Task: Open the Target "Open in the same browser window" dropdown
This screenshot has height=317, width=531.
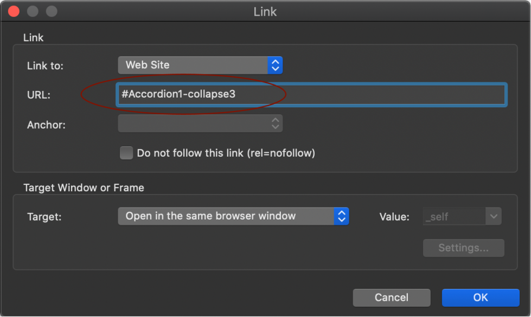Action: (x=233, y=216)
